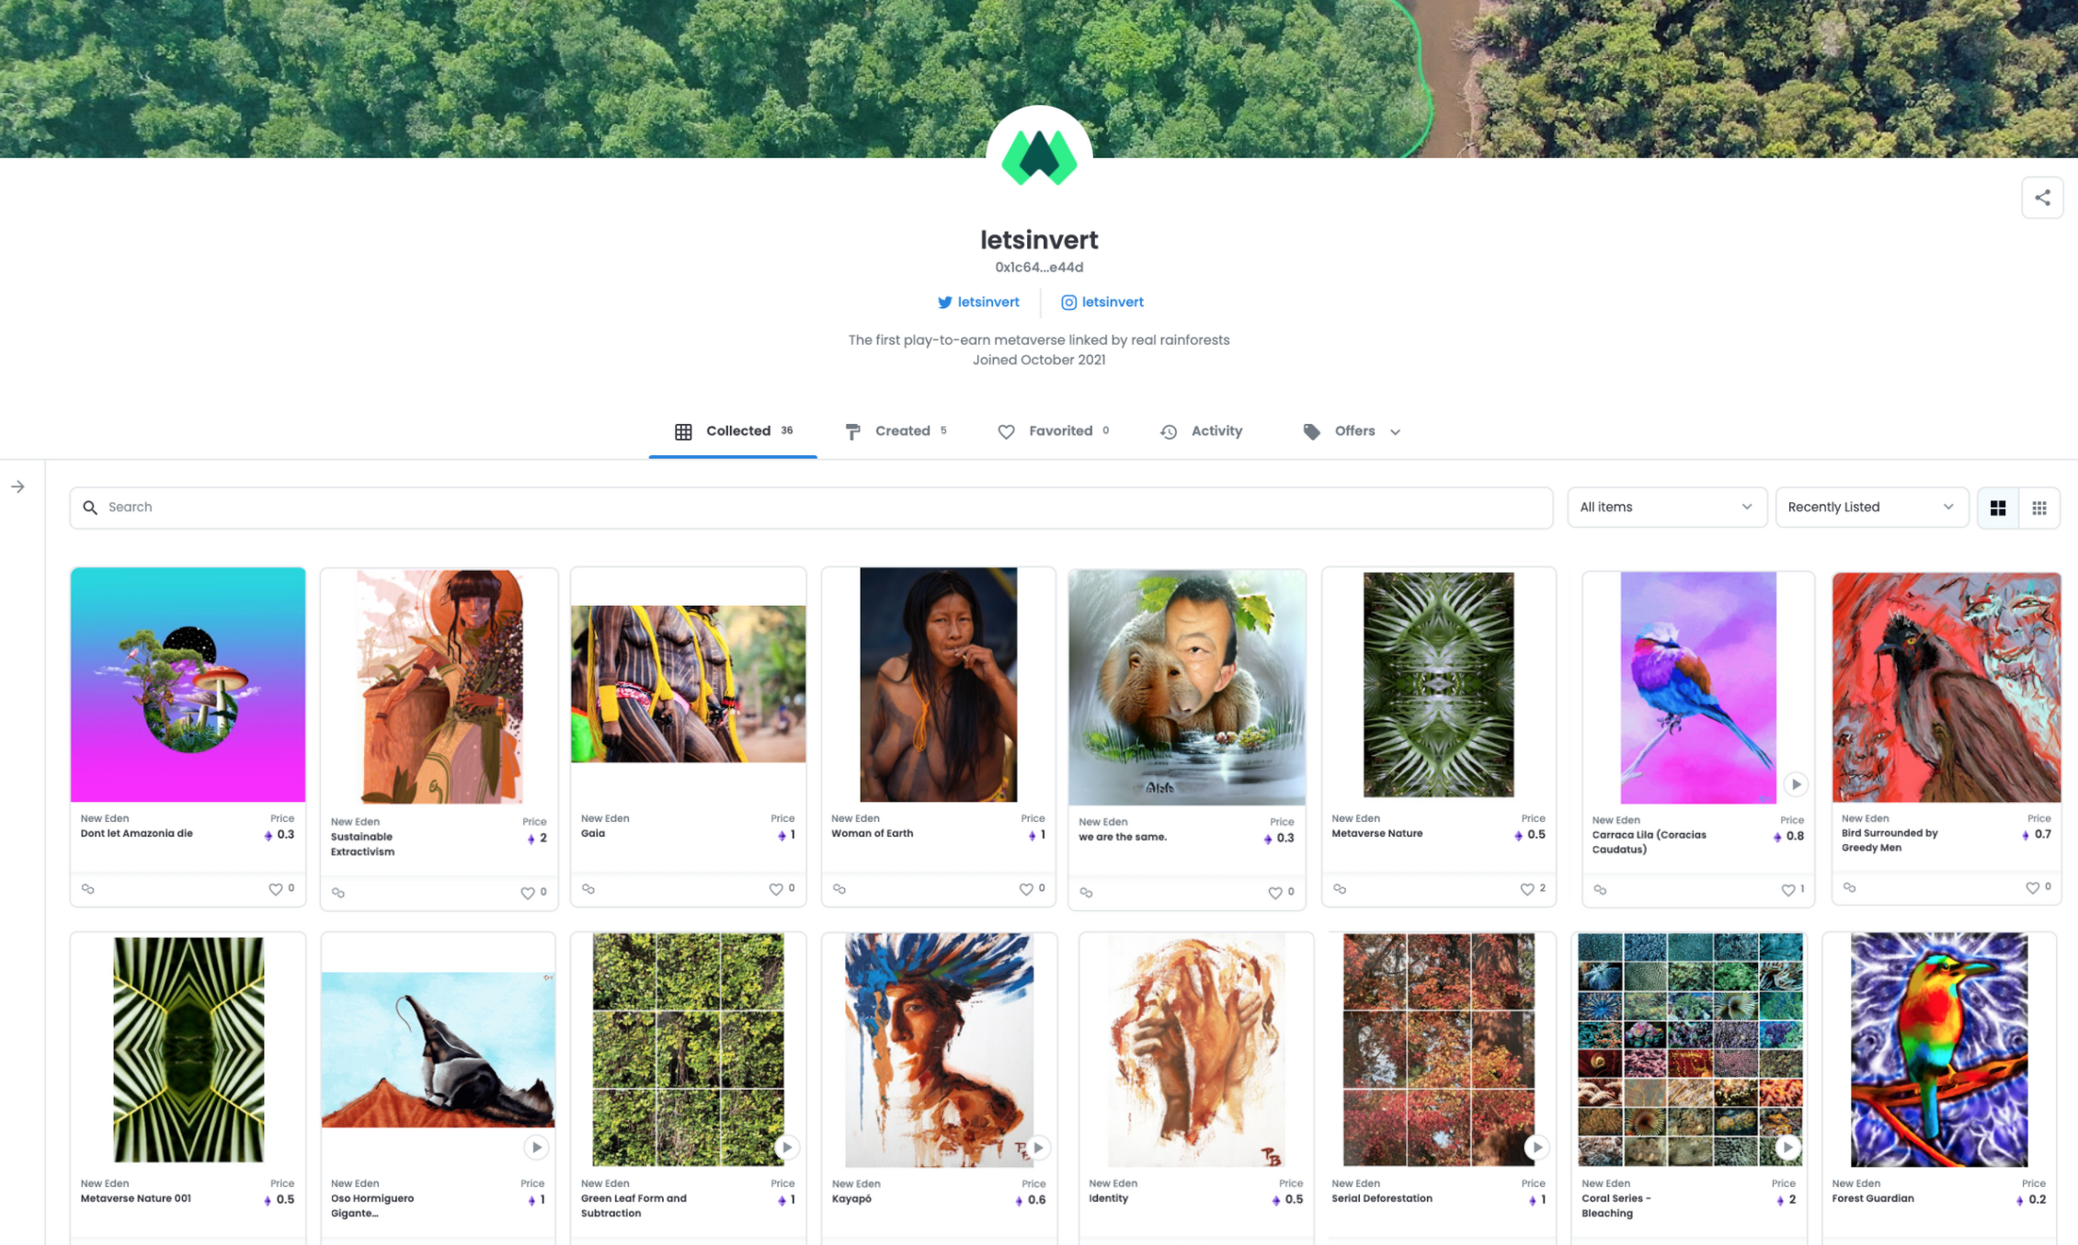Viewport: 2078px width, 1245px height.
Task: Play the Oso Hormiguero Gigante preview
Action: coord(536,1147)
